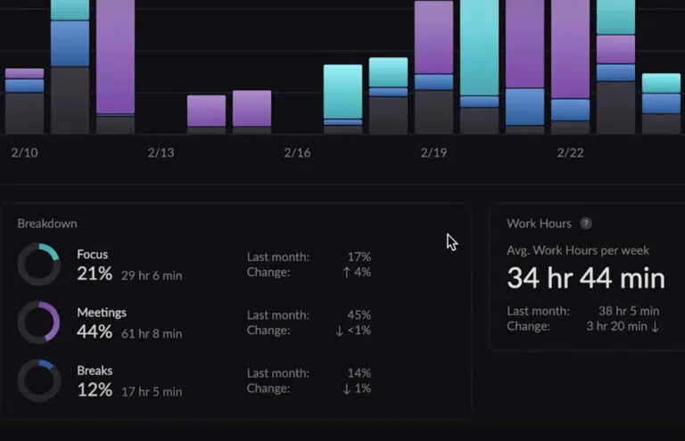This screenshot has height=441, width=685.
Task: Click the down arrow after 3 hr 20 min
Action: (x=656, y=326)
